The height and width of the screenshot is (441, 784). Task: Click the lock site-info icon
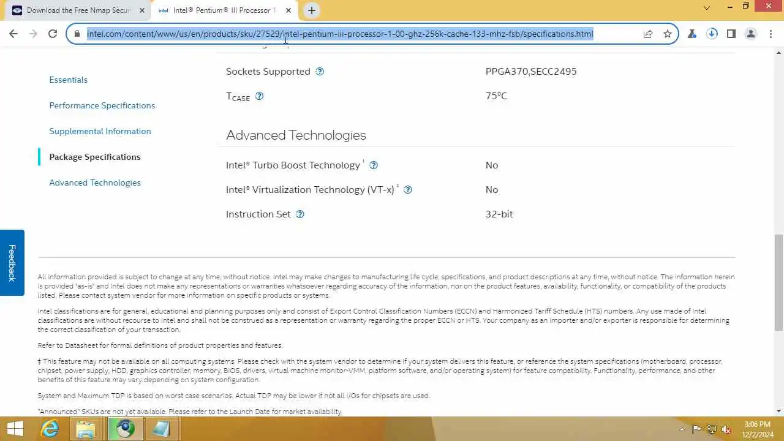point(77,34)
